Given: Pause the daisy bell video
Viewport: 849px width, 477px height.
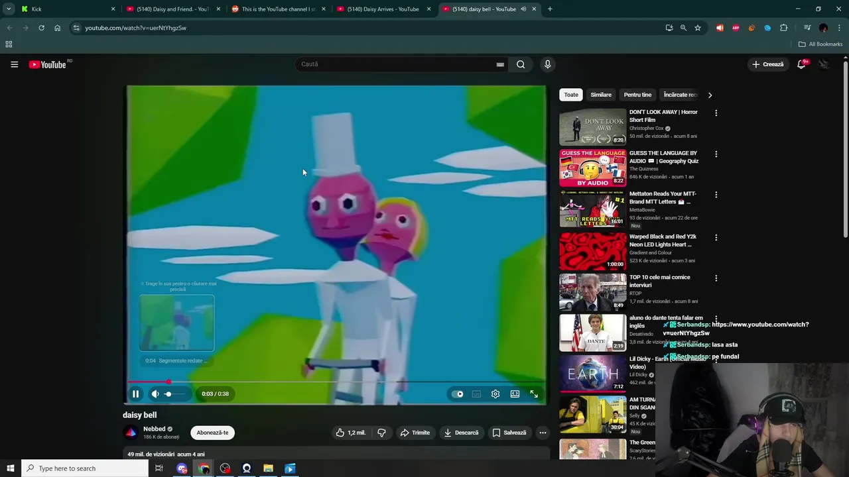Looking at the screenshot, I should 135,394.
